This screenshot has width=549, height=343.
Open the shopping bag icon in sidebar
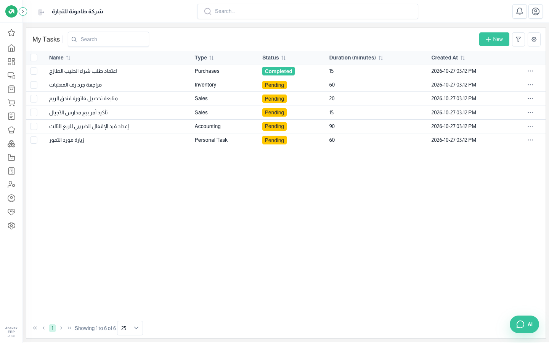11,89
